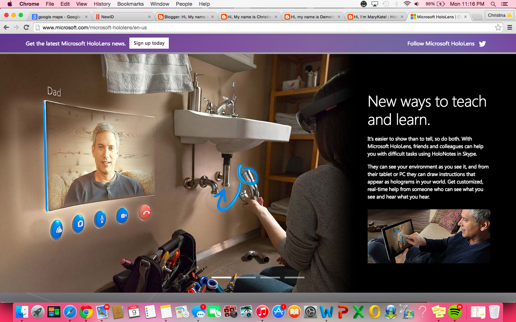Go back with the browser back arrow
The image size is (516, 322).
click(x=6, y=28)
